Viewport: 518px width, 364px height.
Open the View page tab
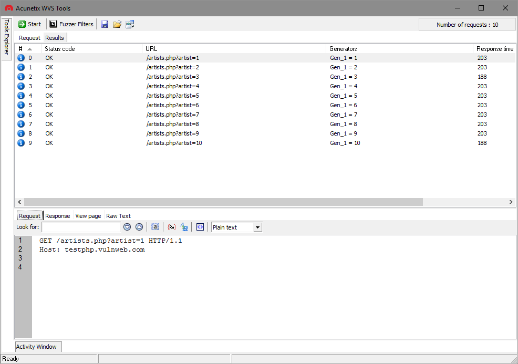point(88,216)
